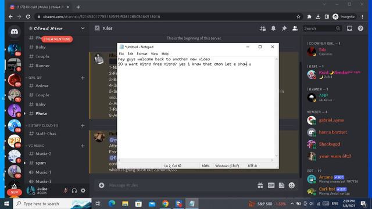Open the Staff-Chat channel
This screenshot has height=209, width=372.
pos(46,134)
